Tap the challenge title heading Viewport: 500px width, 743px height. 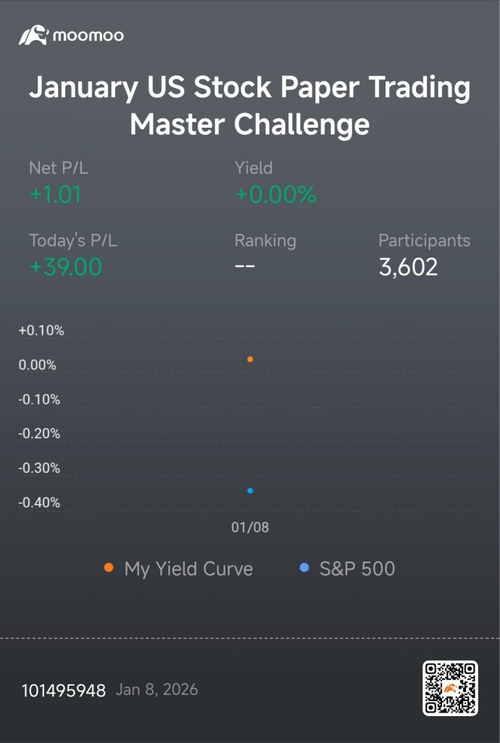(250, 106)
